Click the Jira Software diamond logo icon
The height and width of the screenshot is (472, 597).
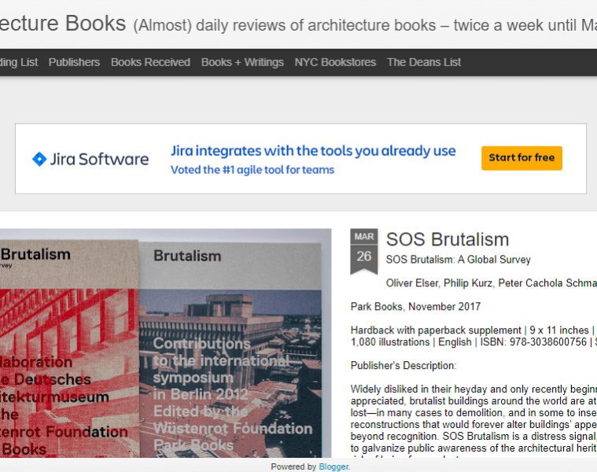[x=39, y=159]
